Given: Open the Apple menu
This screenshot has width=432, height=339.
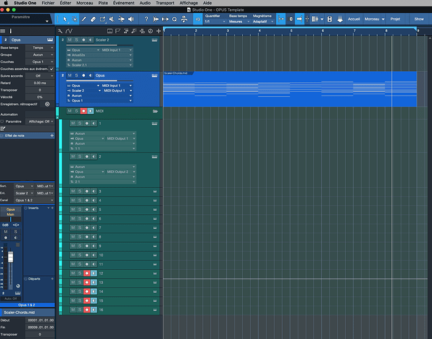Looking at the screenshot, I should click(x=6, y=3).
